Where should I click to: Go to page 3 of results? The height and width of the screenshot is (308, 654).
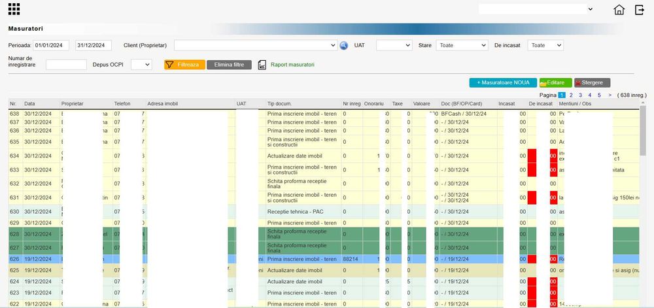[x=580, y=95]
